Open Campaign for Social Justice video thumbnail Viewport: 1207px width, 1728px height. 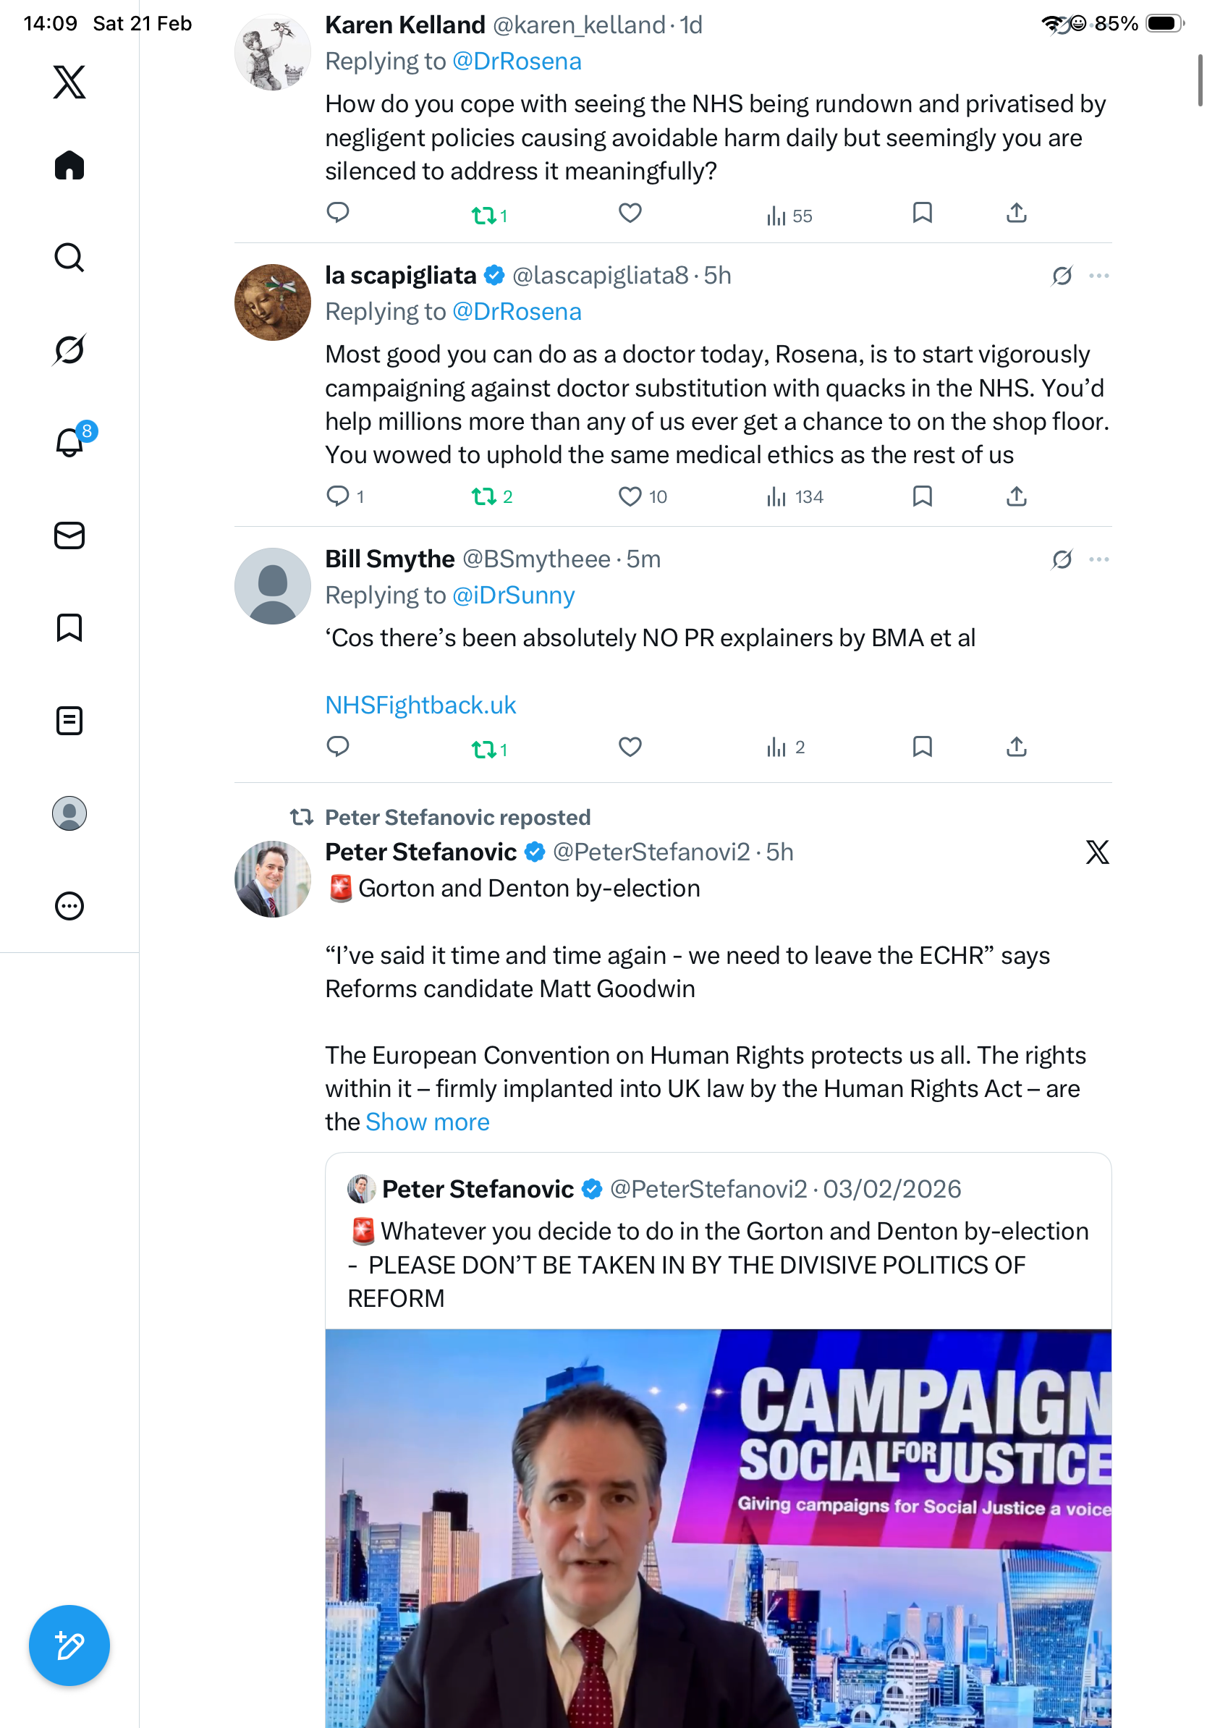pos(718,1528)
